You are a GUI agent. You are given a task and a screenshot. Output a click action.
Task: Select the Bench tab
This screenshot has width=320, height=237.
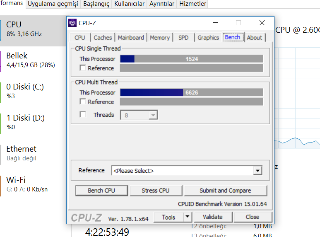233,37
